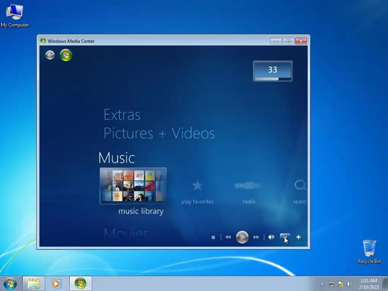Viewport: 388px width, 291px height.
Task: Mute audio with the speaker icon
Action: pos(271,237)
